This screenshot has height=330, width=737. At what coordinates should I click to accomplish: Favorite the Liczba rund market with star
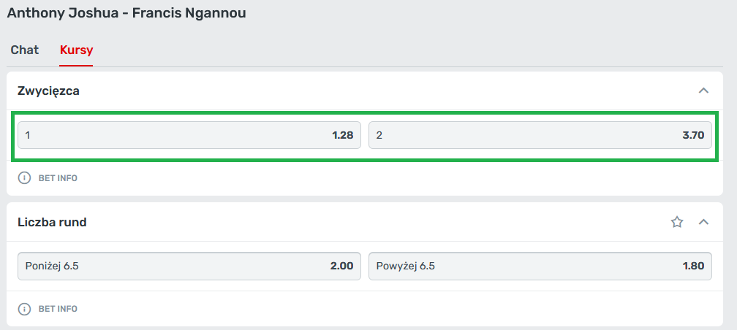click(x=677, y=222)
